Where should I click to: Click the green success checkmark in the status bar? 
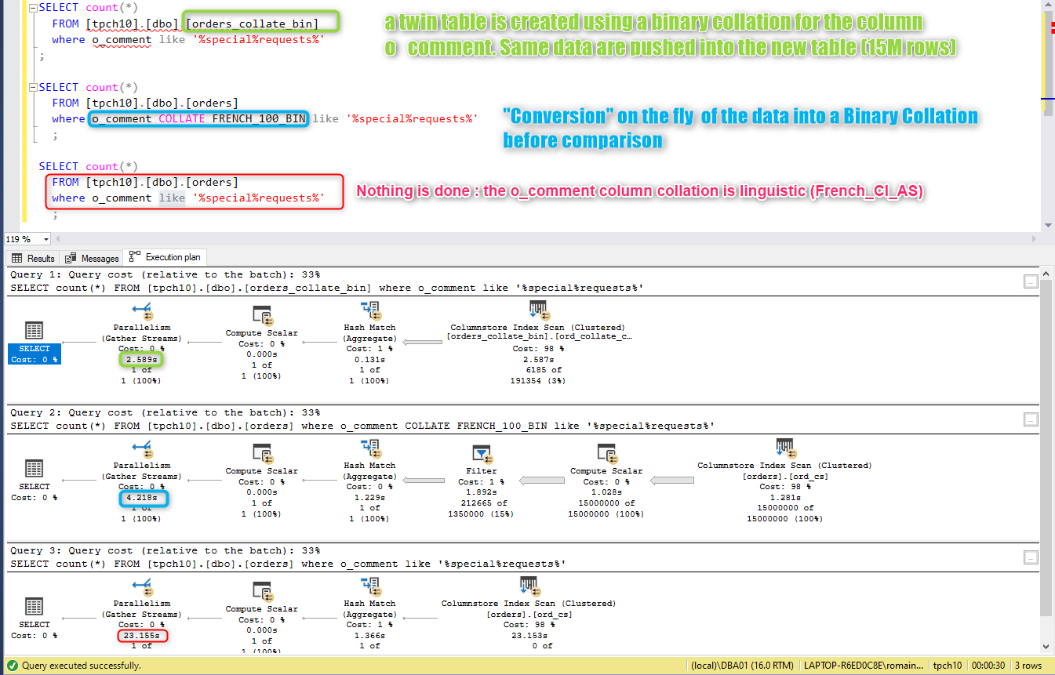[11, 665]
